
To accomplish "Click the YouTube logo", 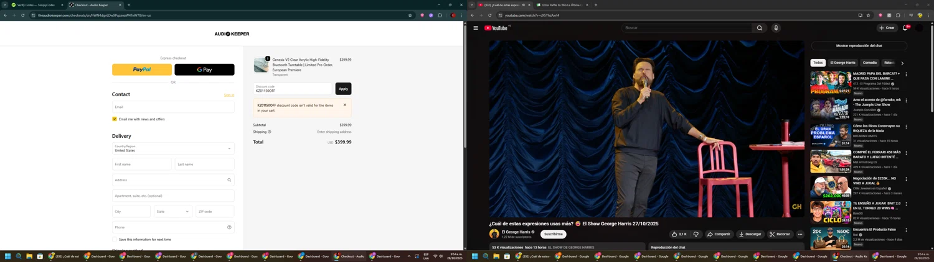I will click(496, 28).
